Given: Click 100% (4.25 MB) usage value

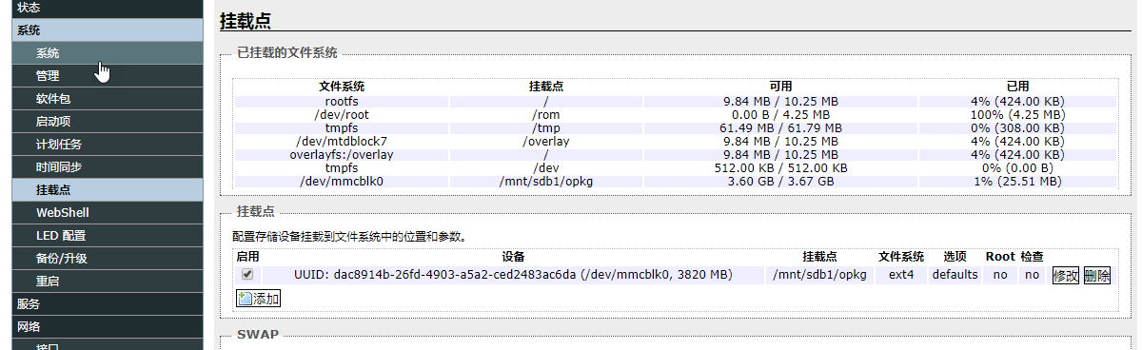Looking at the screenshot, I should pyautogui.click(x=1017, y=114).
